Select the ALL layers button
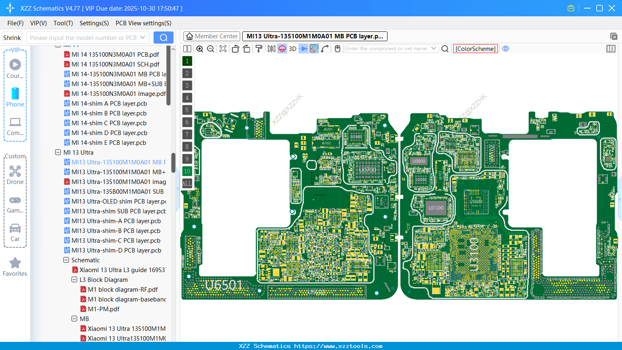 tap(187, 183)
